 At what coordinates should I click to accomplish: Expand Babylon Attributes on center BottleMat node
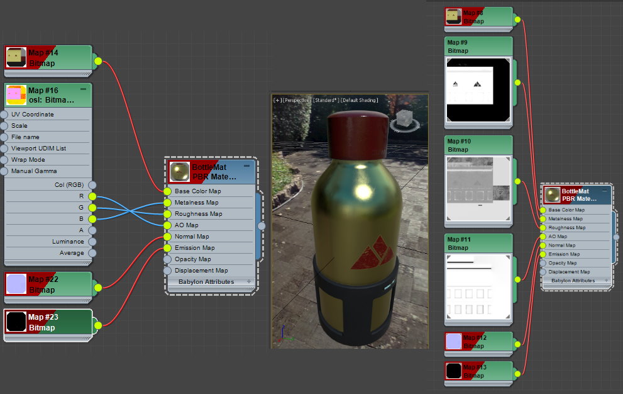(249, 281)
